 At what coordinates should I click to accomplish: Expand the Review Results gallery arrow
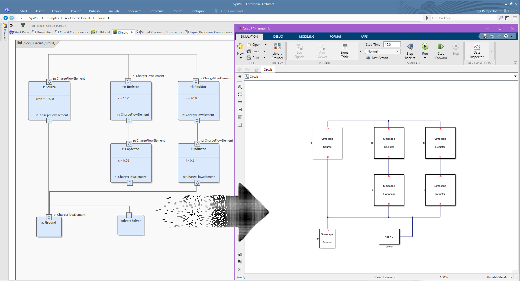point(492,51)
